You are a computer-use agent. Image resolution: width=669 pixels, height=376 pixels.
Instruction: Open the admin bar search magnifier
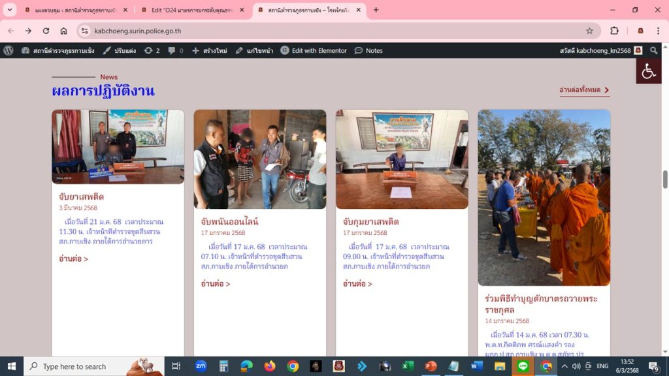[654, 50]
